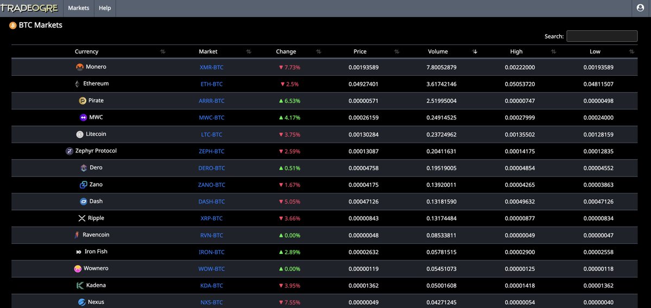This screenshot has width=651, height=308.
Task: Open the ZANO-BTC market link
Action: click(212, 185)
